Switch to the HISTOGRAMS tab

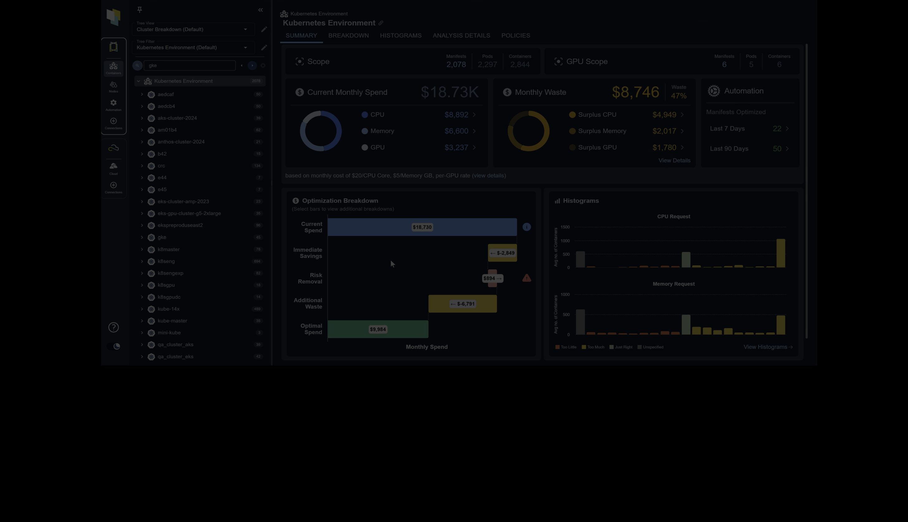[400, 35]
